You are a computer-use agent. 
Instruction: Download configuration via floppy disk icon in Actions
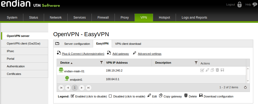click(x=222, y=70)
